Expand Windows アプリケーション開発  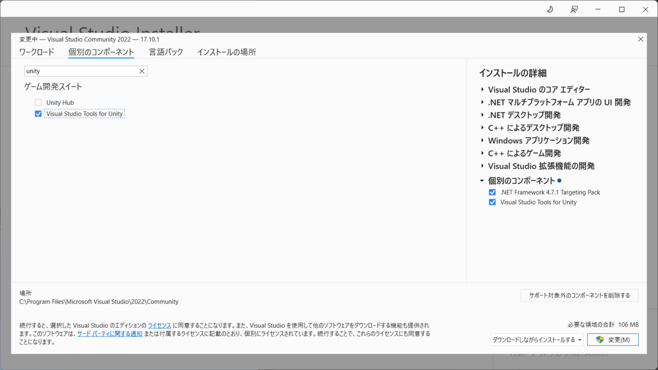point(482,141)
